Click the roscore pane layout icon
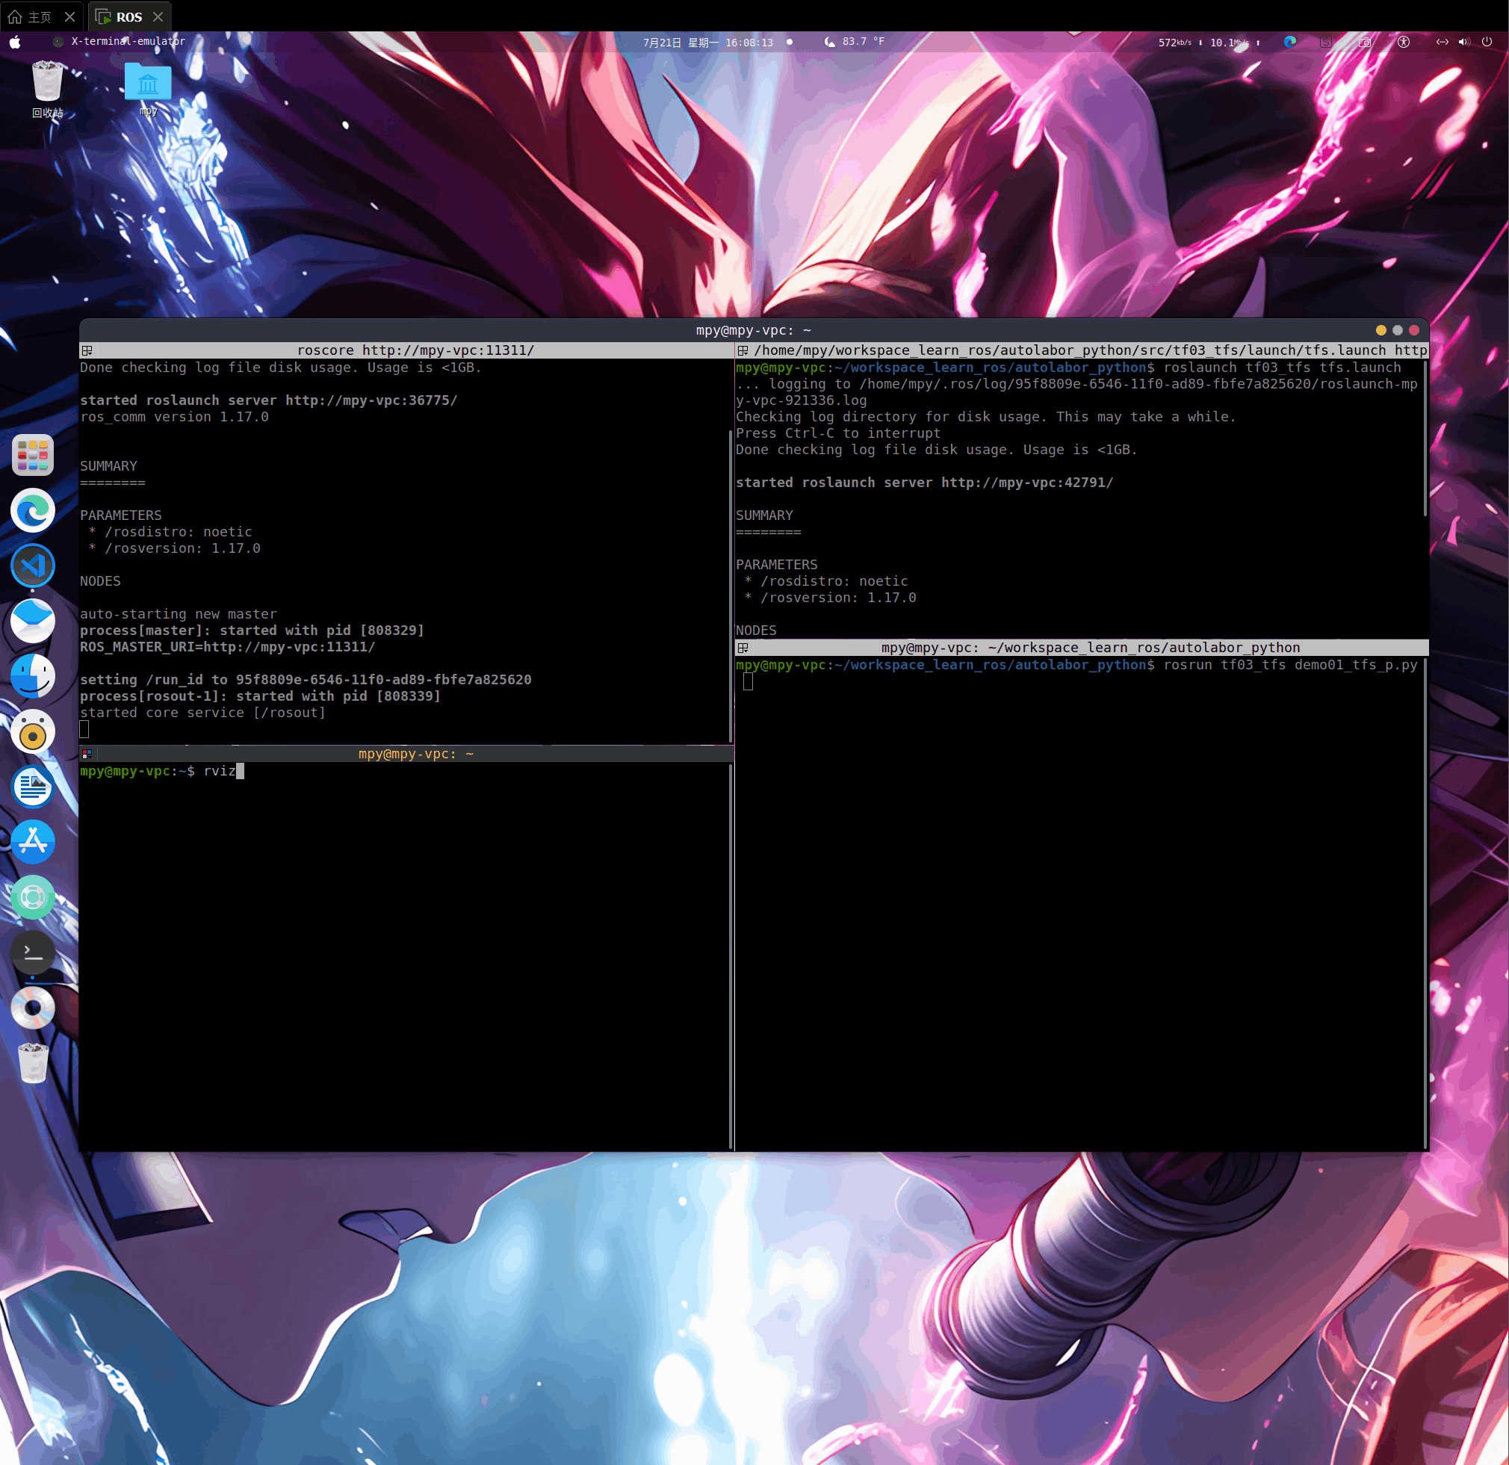The height and width of the screenshot is (1465, 1509). coord(87,350)
